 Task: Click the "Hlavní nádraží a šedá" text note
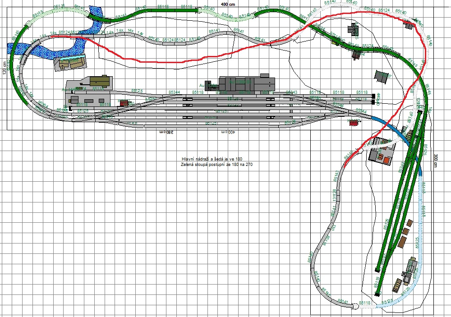click(212, 159)
